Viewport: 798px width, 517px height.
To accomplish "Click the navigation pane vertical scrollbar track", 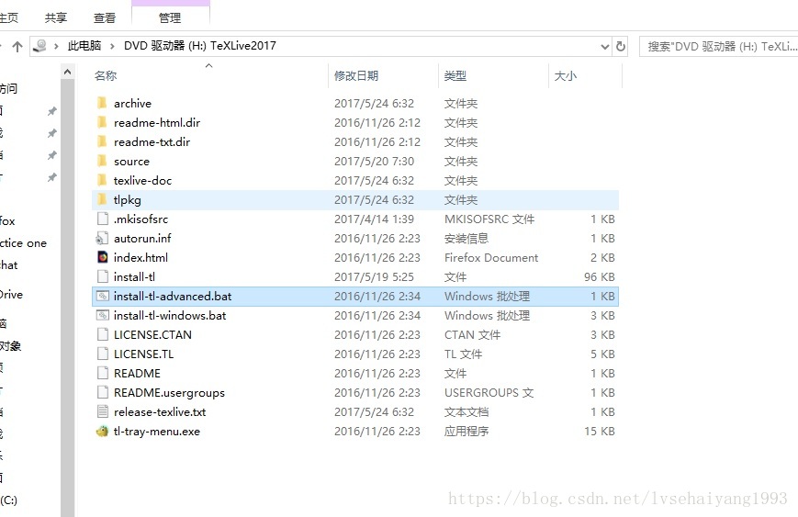I will [x=67, y=298].
